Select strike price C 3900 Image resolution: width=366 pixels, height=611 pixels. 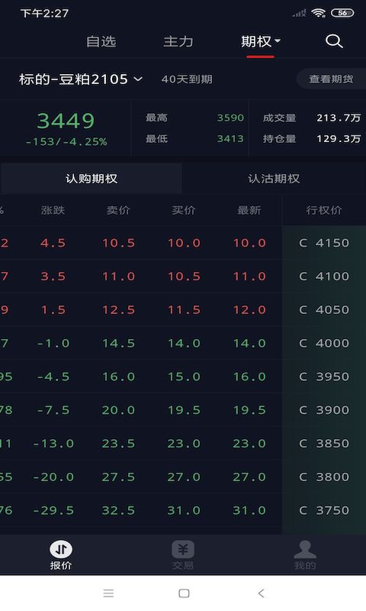324,410
